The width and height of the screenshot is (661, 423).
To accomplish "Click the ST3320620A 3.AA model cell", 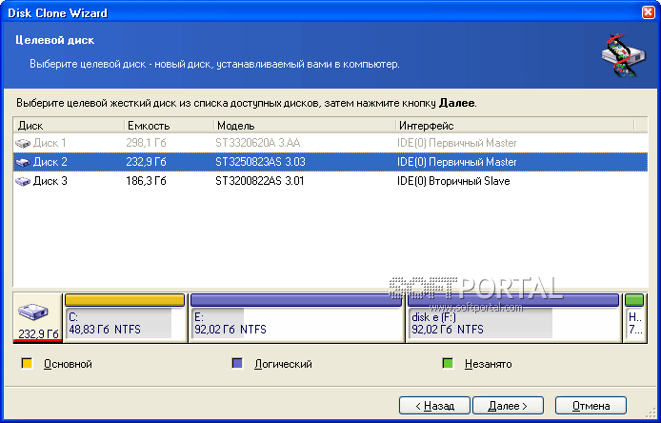I will (257, 143).
